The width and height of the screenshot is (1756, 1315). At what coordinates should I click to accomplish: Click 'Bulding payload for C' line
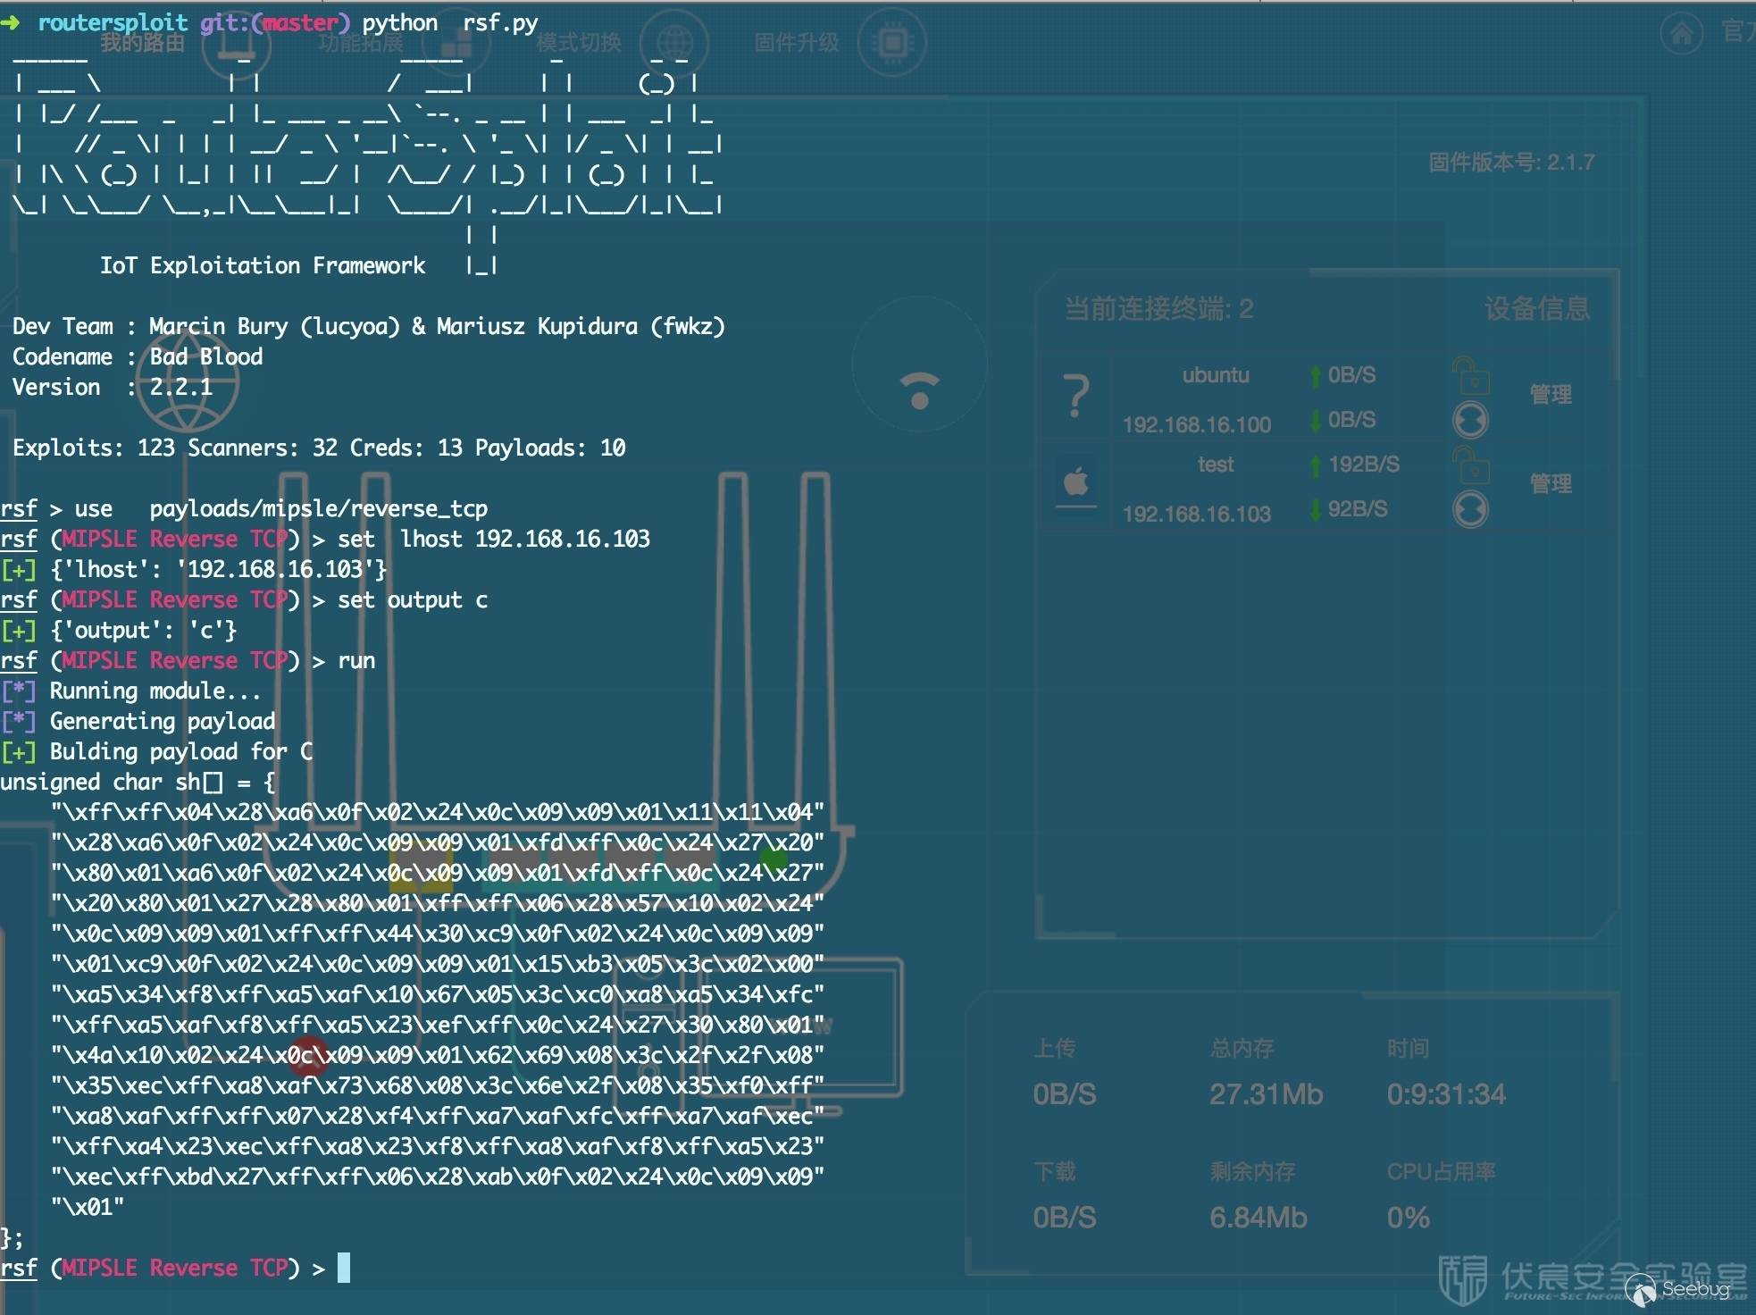point(157,751)
